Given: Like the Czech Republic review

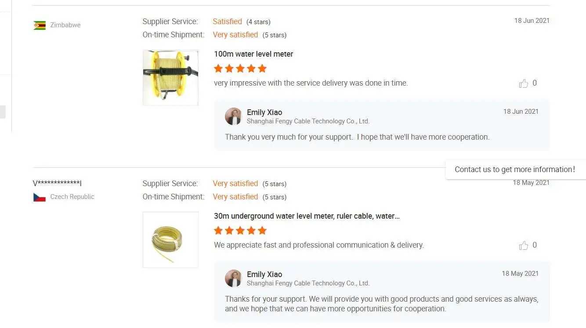Looking at the screenshot, I should click(523, 245).
